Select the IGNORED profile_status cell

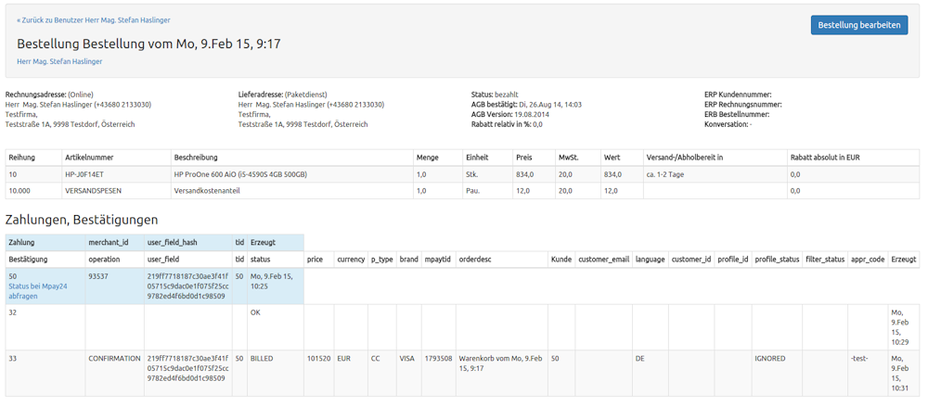770,358
